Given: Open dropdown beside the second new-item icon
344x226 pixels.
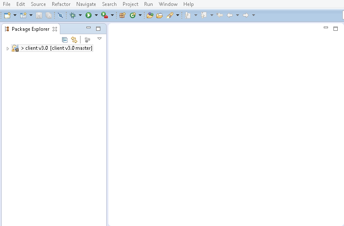Looking at the screenshot, I should click(x=31, y=15).
